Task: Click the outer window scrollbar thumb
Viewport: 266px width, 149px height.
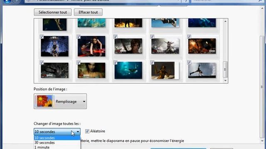Action: pyautogui.click(x=262, y=87)
